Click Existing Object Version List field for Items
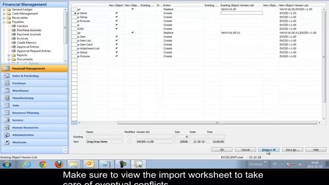The width and height of the screenshot is (329, 185). [x=242, y=13]
